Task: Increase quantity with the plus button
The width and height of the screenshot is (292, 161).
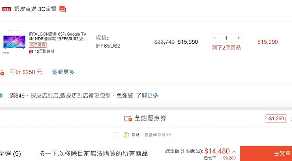Action: [238, 38]
